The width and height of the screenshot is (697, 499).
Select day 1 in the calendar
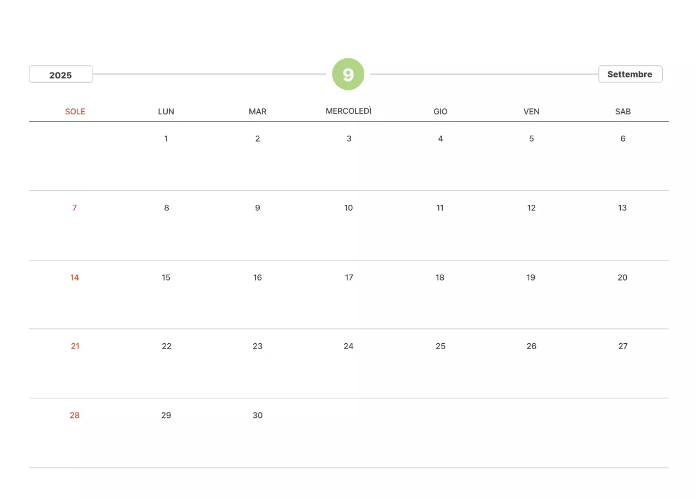(166, 138)
